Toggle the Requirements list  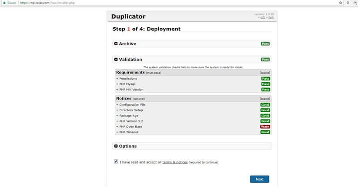(265, 73)
